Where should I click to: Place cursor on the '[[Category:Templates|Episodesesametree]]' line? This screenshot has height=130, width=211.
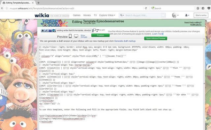click(62, 118)
